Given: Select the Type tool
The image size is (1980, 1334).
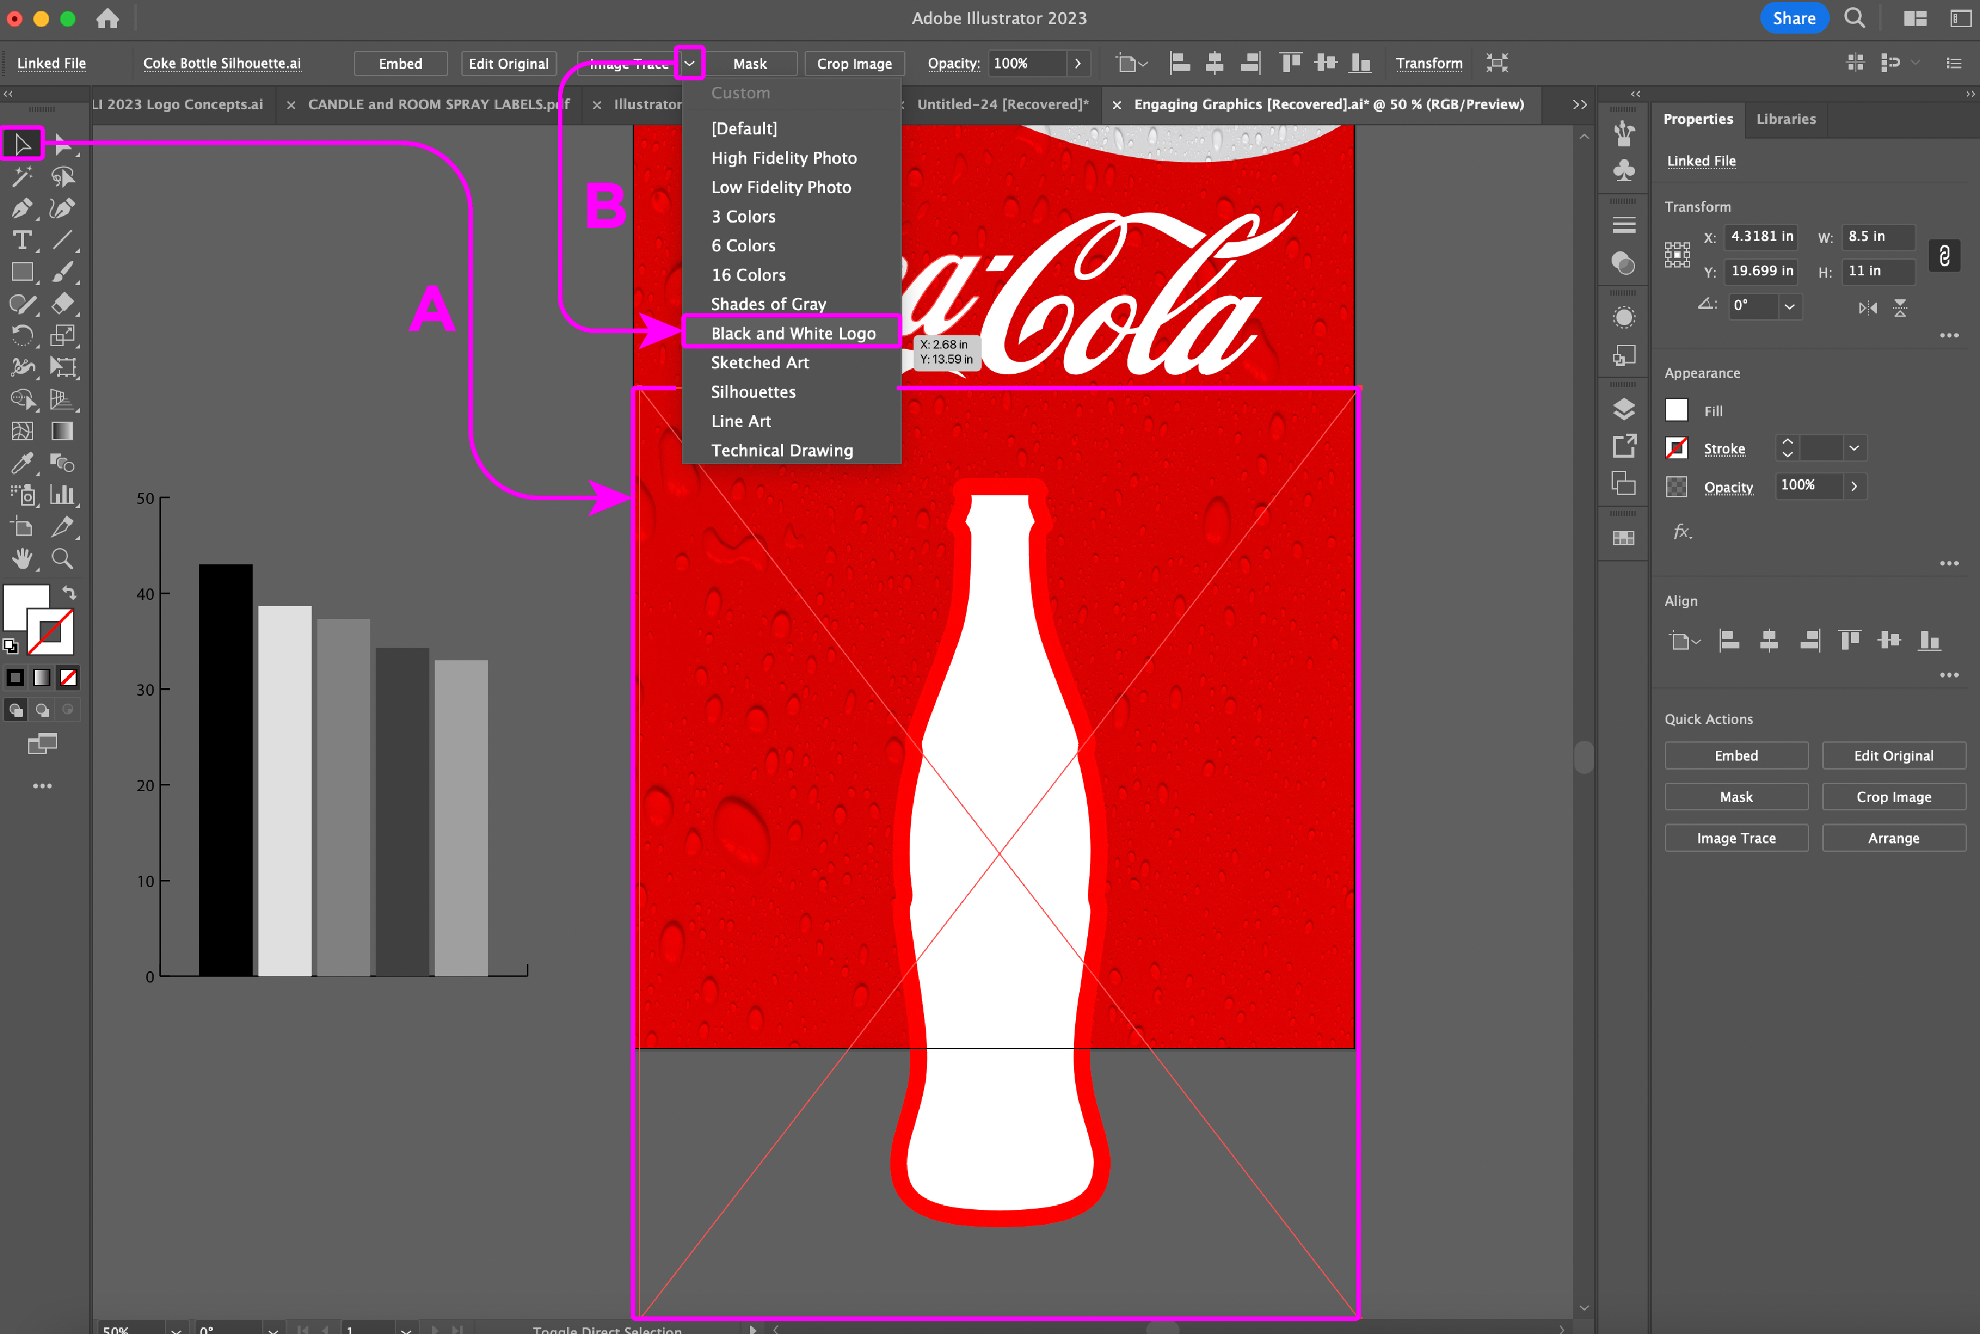Looking at the screenshot, I should [22, 241].
